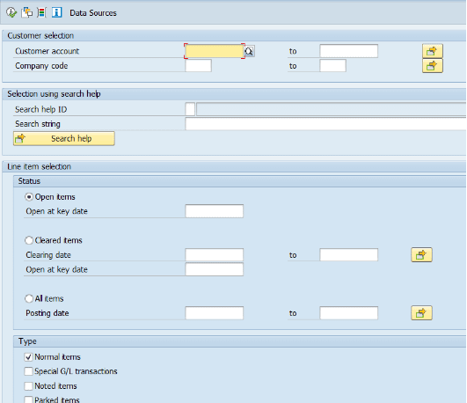The image size is (467, 403).
Task: Enable the Special G/L transactions checkbox
Action: click(28, 371)
